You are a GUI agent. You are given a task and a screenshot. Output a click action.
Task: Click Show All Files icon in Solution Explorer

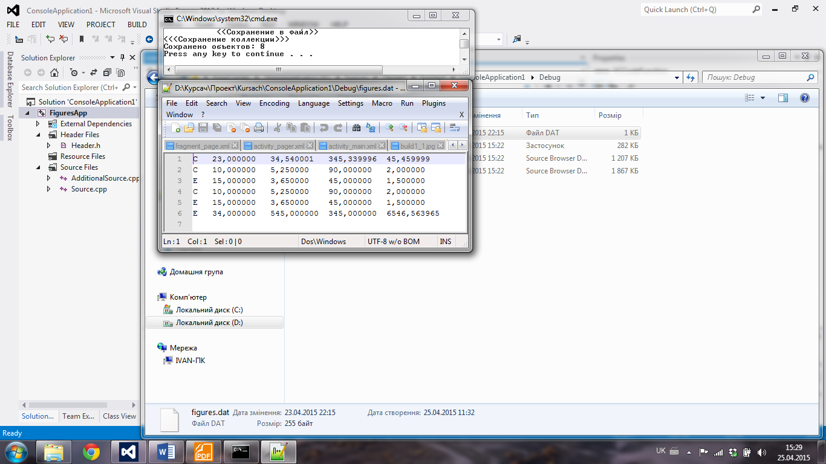[x=120, y=72]
